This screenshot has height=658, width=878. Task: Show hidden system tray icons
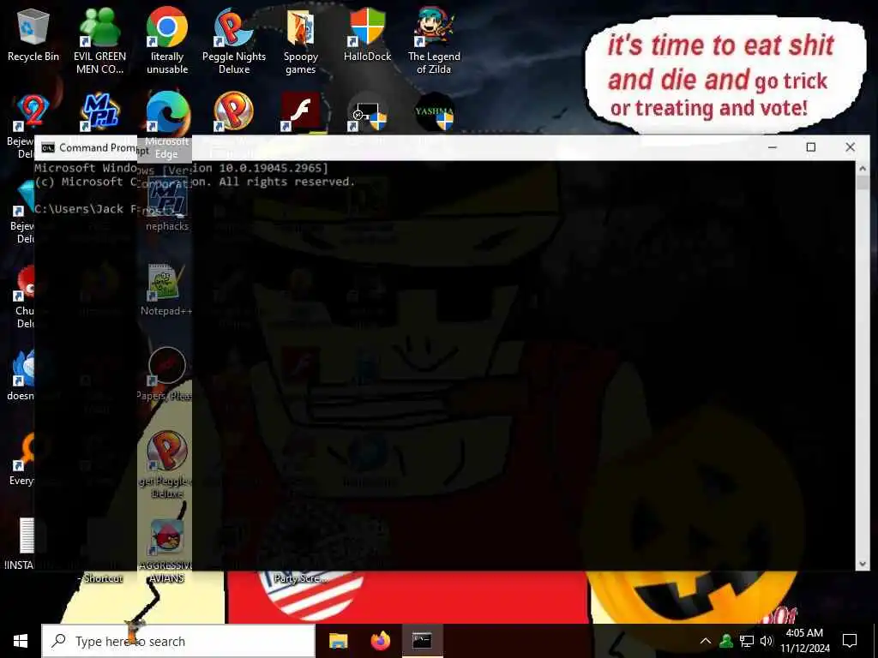point(706,641)
